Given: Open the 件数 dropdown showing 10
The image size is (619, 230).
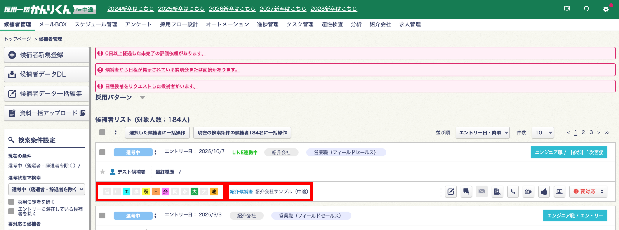Looking at the screenshot, I should click(543, 132).
